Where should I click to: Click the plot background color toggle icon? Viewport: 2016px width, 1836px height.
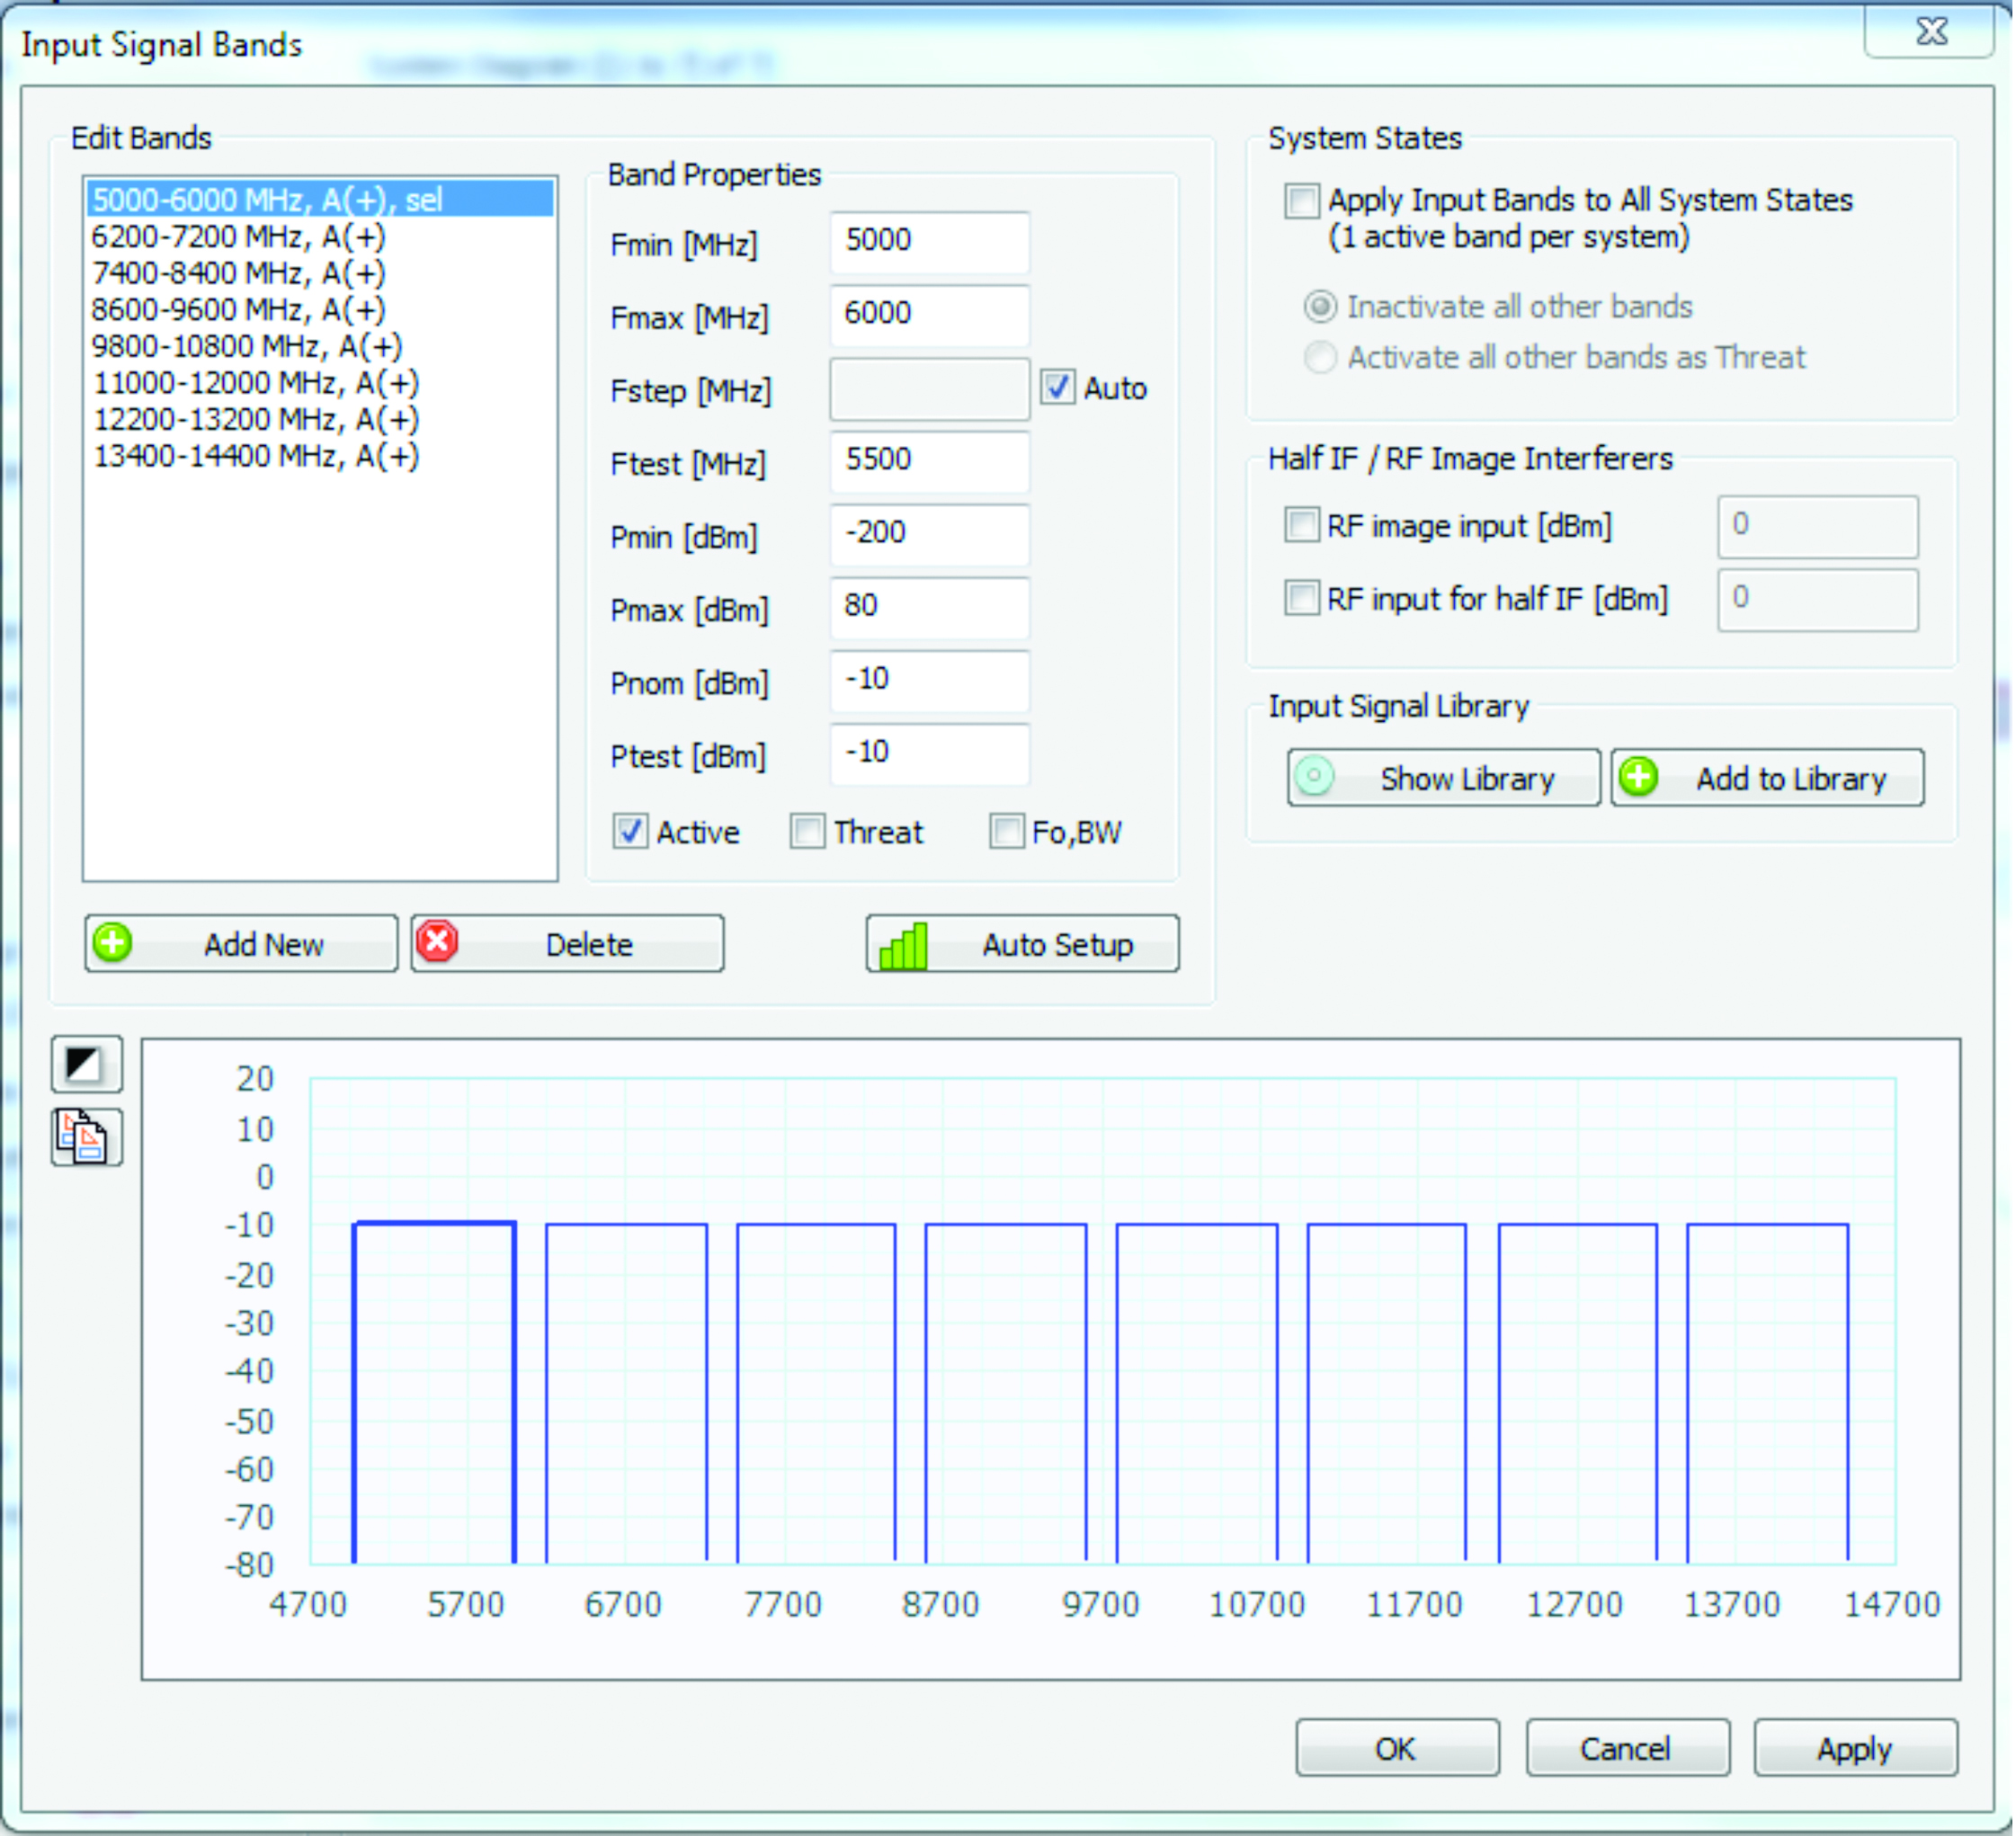(86, 1064)
